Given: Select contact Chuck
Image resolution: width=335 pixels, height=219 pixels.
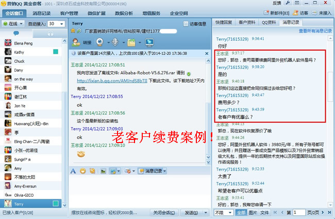Looking at the screenshot, I should 31,61.
